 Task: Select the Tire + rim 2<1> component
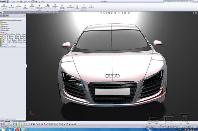(x=13, y=42)
